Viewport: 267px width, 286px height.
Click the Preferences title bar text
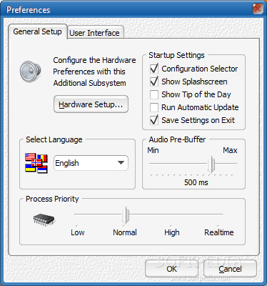point(29,10)
